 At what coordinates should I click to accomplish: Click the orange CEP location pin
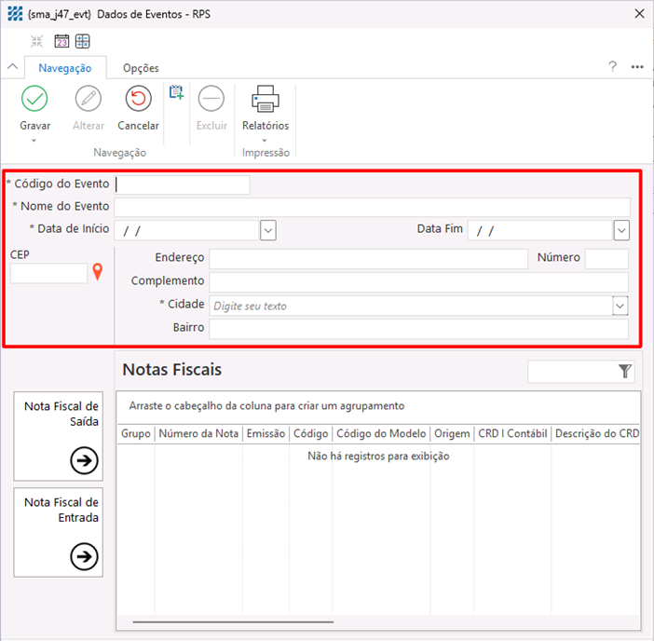97,273
